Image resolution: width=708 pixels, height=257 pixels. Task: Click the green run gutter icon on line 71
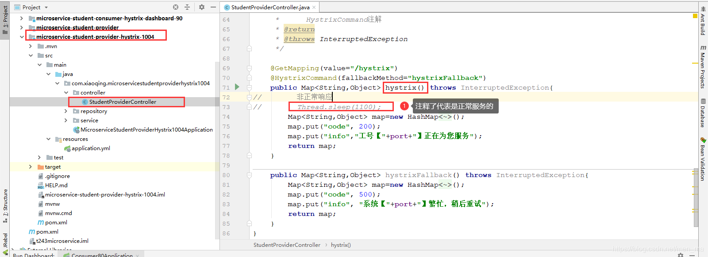click(237, 87)
